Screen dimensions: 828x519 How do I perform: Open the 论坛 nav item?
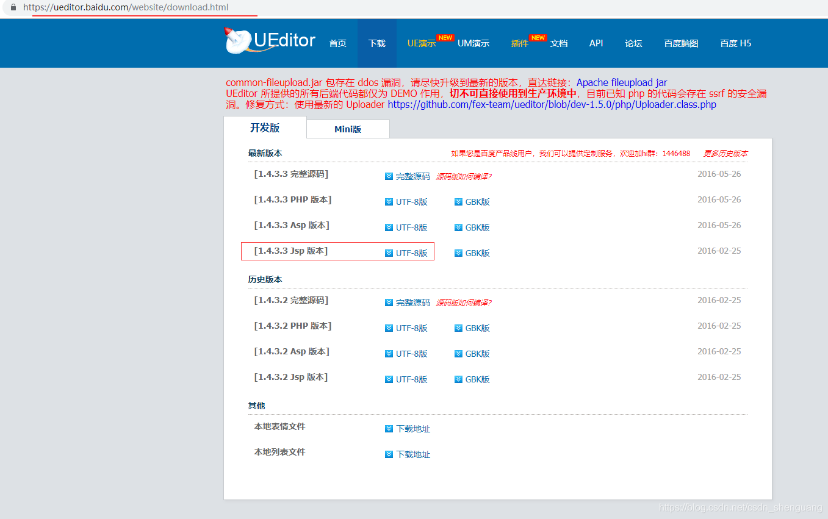(633, 43)
